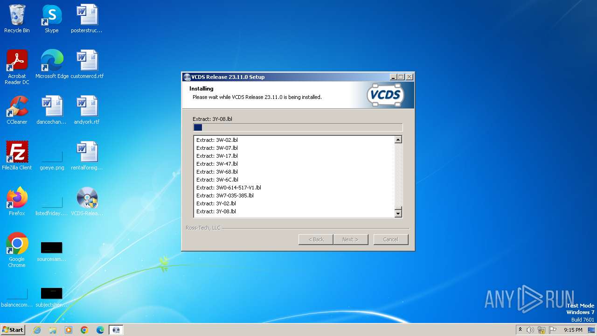This screenshot has height=336, width=597.
Task: Show hidden tray icons arrow
Action: click(x=520, y=330)
